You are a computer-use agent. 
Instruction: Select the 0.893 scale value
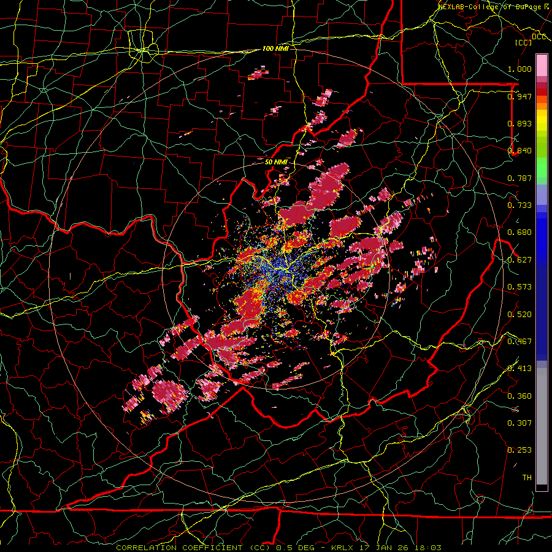pyautogui.click(x=519, y=123)
